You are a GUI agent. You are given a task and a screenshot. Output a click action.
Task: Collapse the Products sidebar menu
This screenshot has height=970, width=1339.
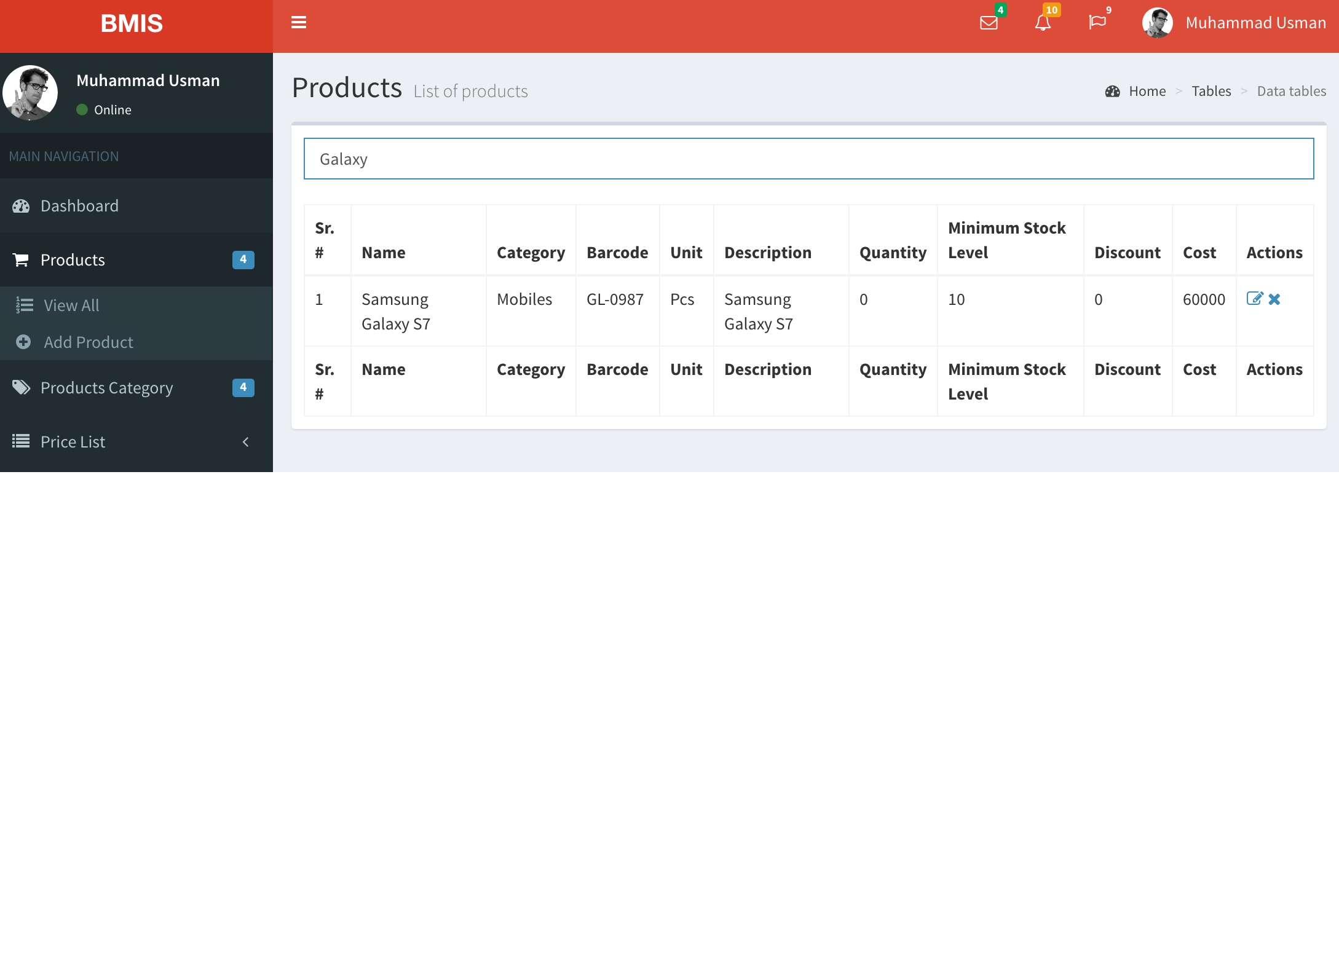point(136,260)
